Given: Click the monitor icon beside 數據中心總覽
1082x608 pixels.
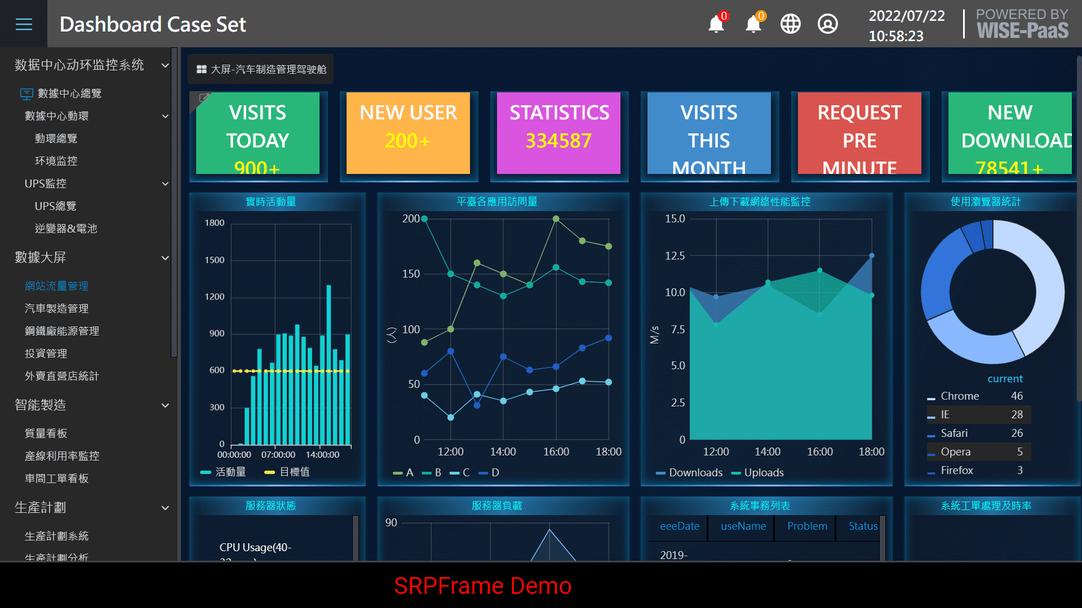Looking at the screenshot, I should pos(26,93).
